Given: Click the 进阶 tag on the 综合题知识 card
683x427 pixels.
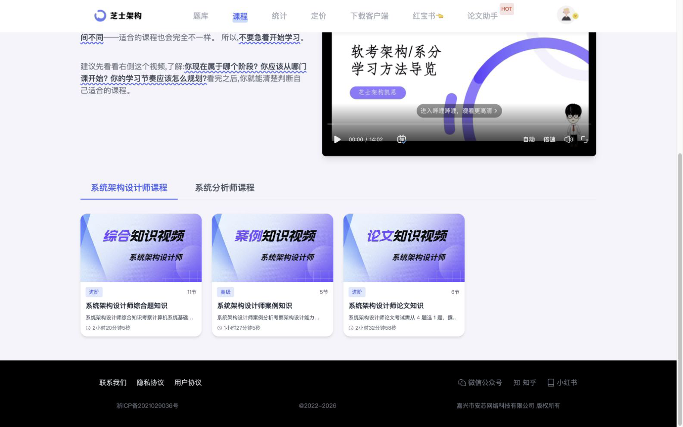Looking at the screenshot, I should 94,292.
